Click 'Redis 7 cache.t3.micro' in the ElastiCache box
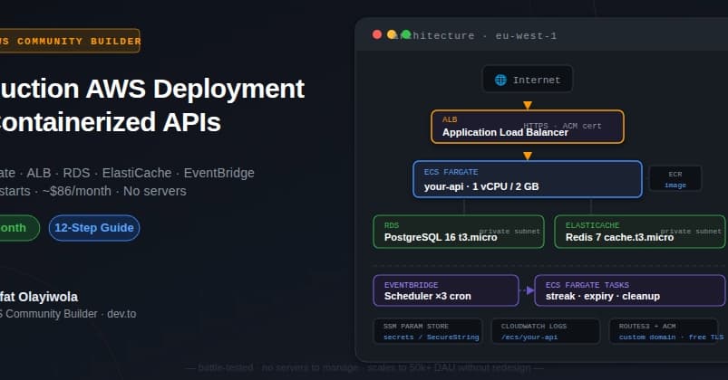This screenshot has height=380, width=728. point(619,237)
